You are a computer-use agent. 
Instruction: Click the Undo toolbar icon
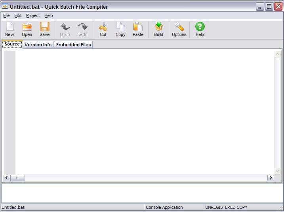[65, 29]
